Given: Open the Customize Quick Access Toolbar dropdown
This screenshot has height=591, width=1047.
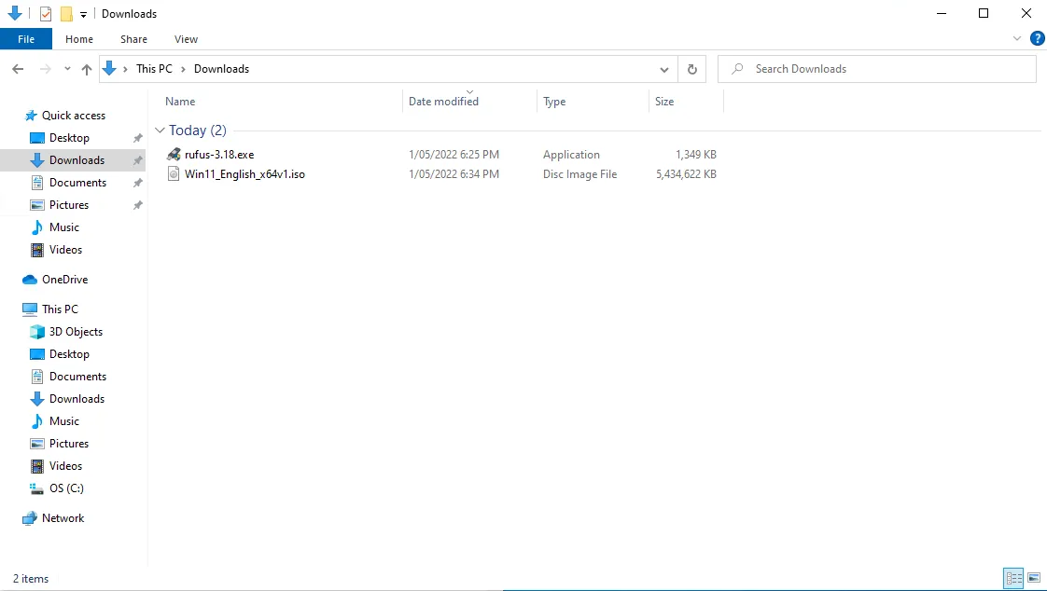Looking at the screenshot, I should pyautogui.click(x=83, y=14).
